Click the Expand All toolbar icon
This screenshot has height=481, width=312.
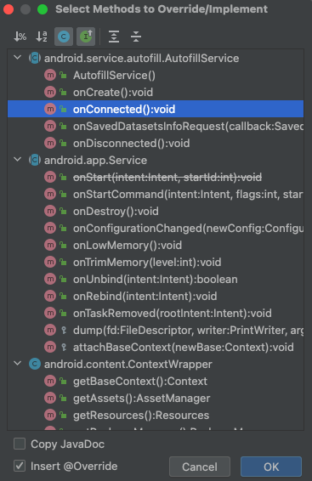[114, 37]
